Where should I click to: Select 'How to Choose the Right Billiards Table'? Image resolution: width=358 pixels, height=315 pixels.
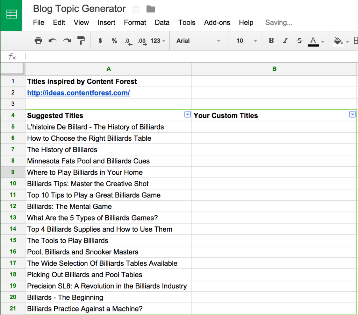(108, 138)
